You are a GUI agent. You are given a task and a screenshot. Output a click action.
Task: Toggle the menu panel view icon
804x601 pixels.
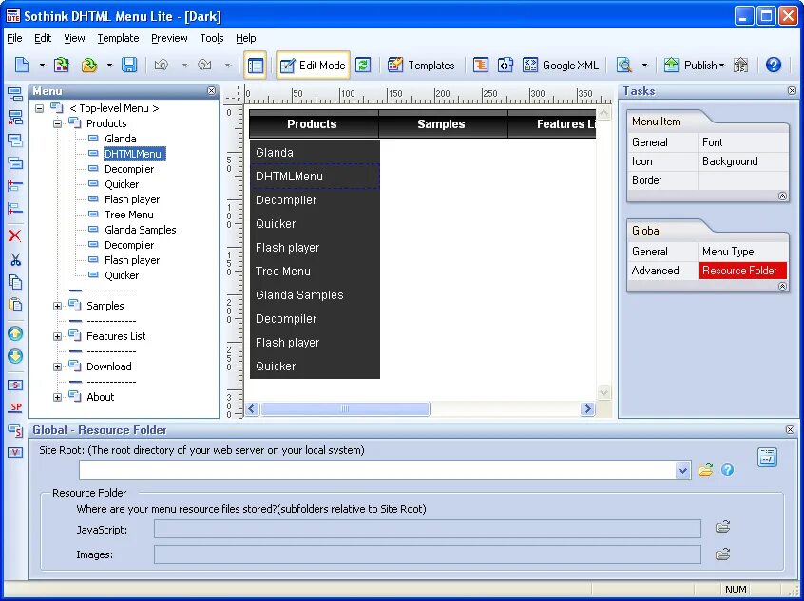click(x=255, y=66)
